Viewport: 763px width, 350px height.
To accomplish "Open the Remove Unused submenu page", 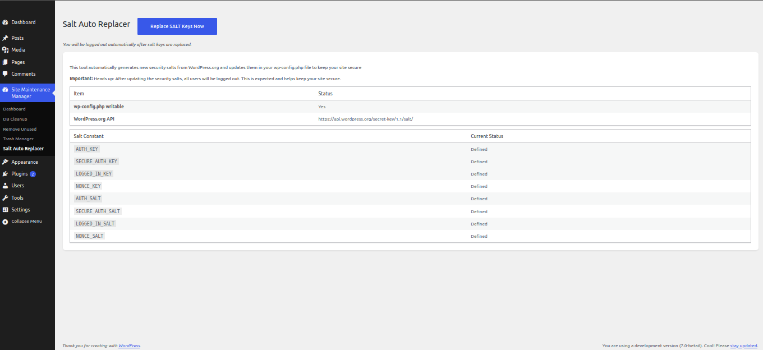I will pos(20,129).
